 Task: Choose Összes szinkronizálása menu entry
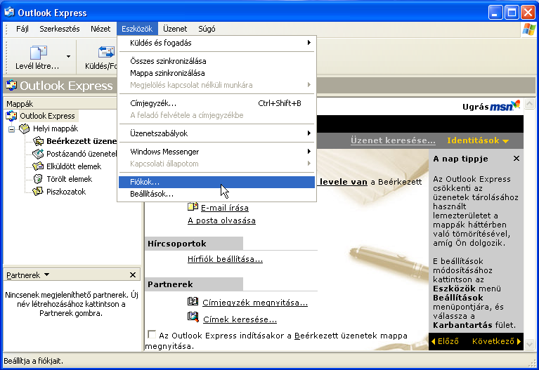point(216,61)
